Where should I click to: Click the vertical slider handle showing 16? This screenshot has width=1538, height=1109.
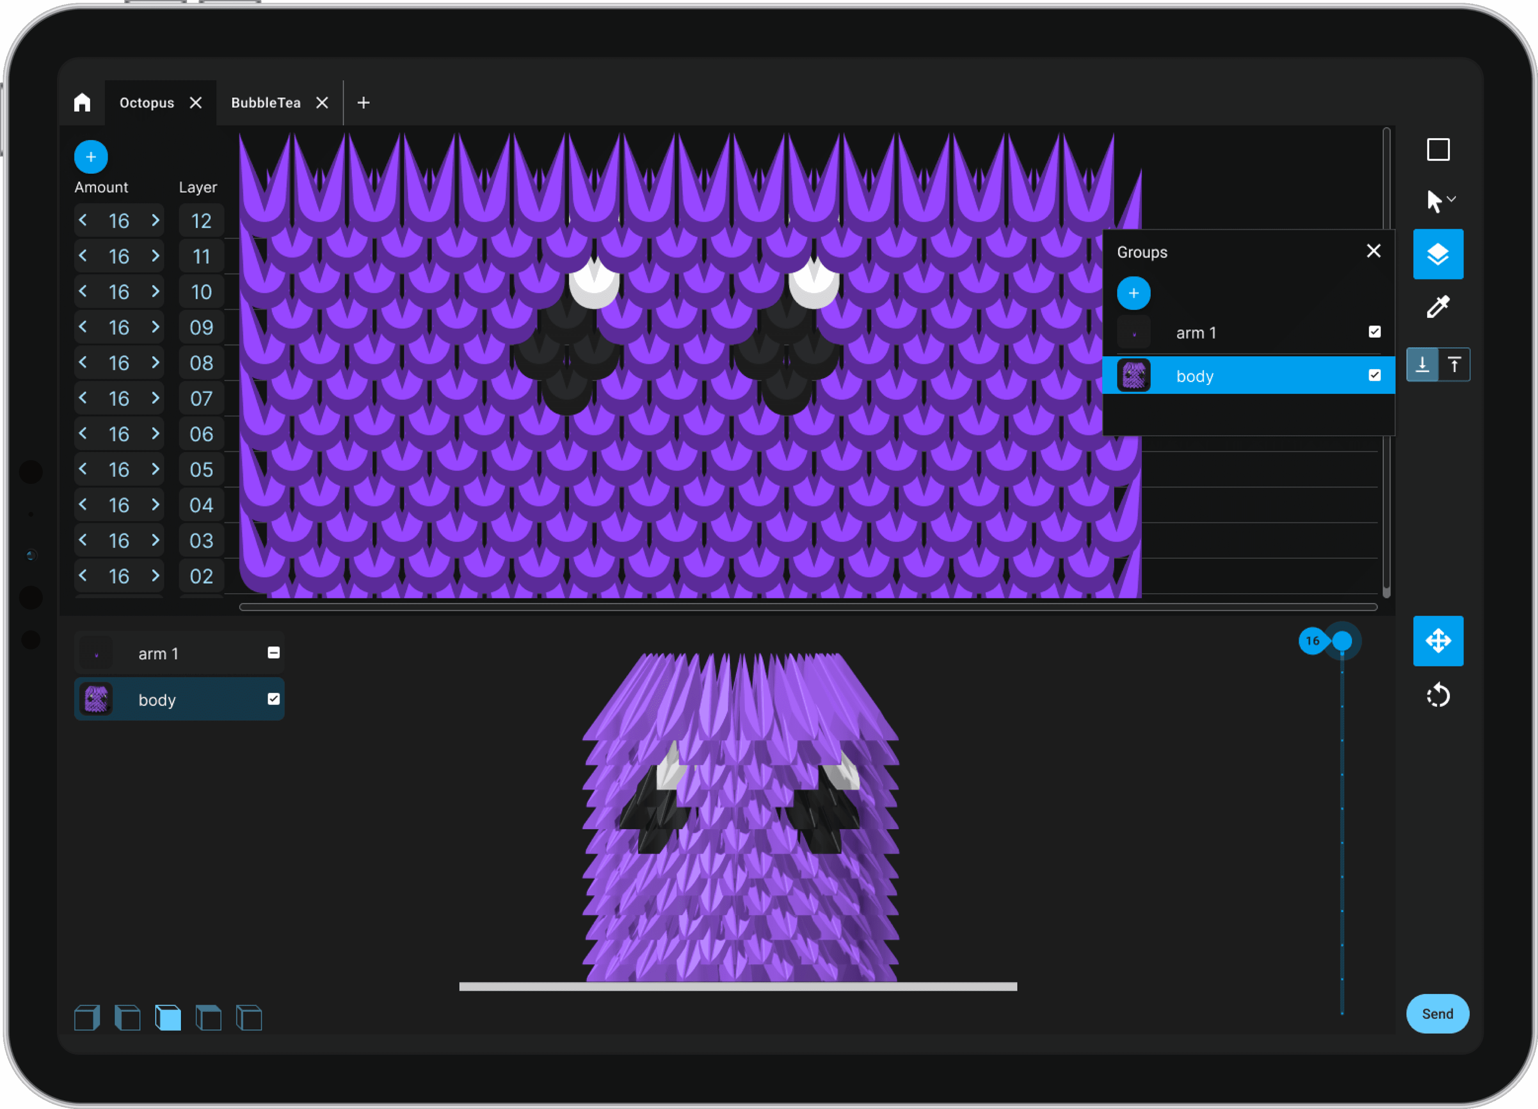tap(1341, 641)
